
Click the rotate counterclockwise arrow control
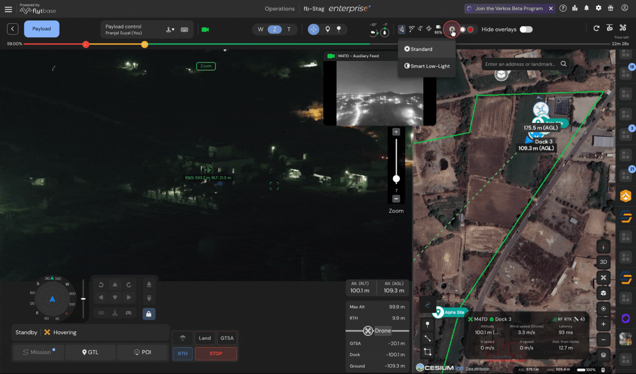pos(101,285)
